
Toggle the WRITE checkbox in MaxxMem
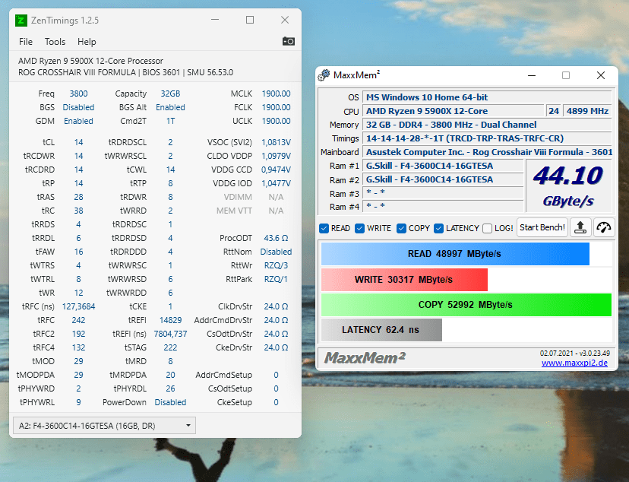[x=360, y=228]
